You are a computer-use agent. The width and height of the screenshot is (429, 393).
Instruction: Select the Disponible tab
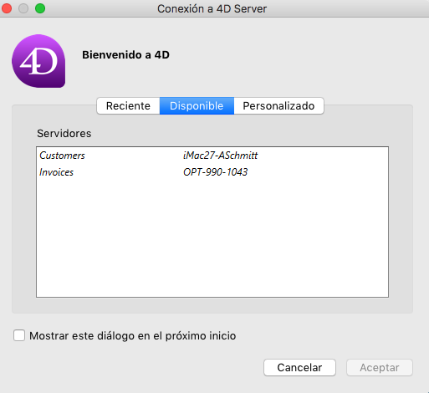[x=197, y=106]
